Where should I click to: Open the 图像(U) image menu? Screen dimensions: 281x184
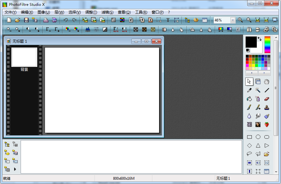pyautogui.click(x=43, y=12)
